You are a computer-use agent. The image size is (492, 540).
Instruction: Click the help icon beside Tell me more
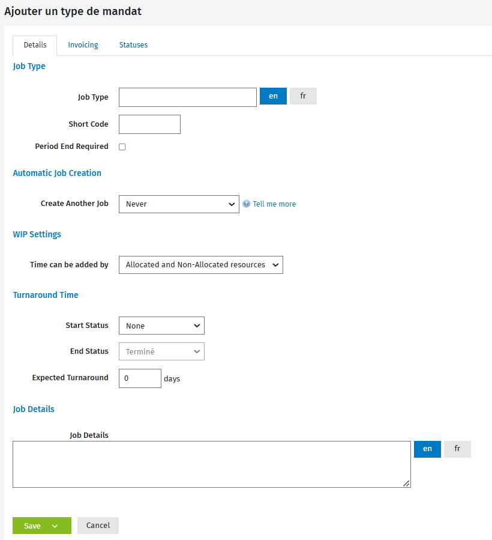point(247,204)
